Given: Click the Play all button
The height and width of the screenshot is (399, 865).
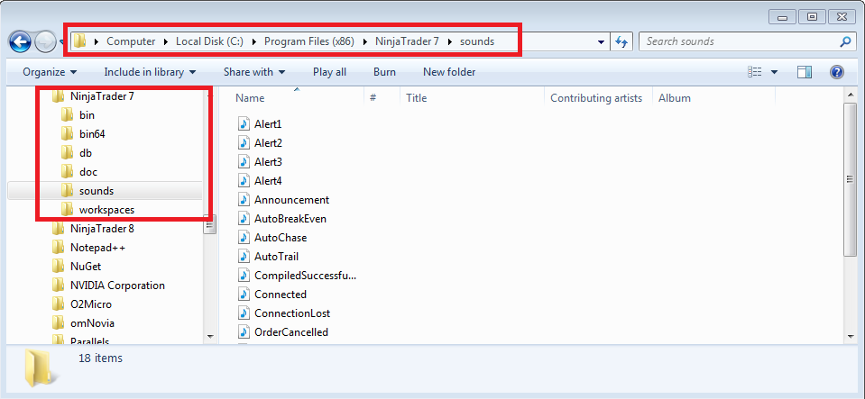Looking at the screenshot, I should coord(329,72).
